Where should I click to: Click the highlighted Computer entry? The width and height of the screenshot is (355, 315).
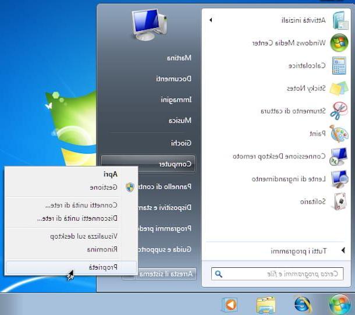pos(148,164)
